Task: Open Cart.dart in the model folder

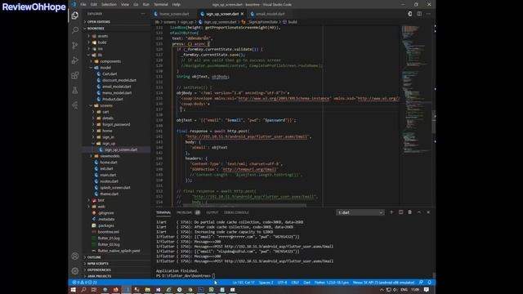Action: (x=110, y=74)
